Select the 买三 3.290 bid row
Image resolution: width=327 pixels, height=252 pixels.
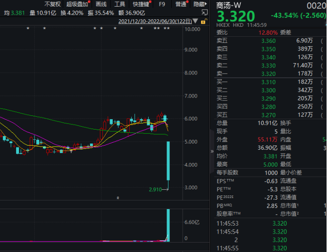pyautogui.click(x=270, y=98)
